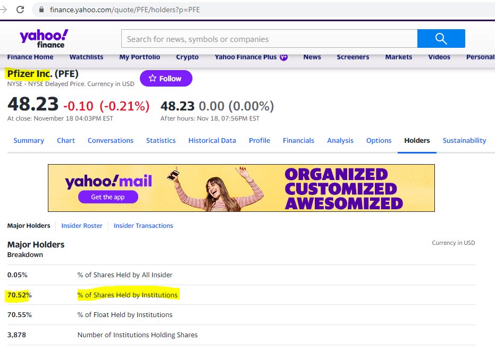Open the Conversations tab
495x350 pixels.
point(111,140)
